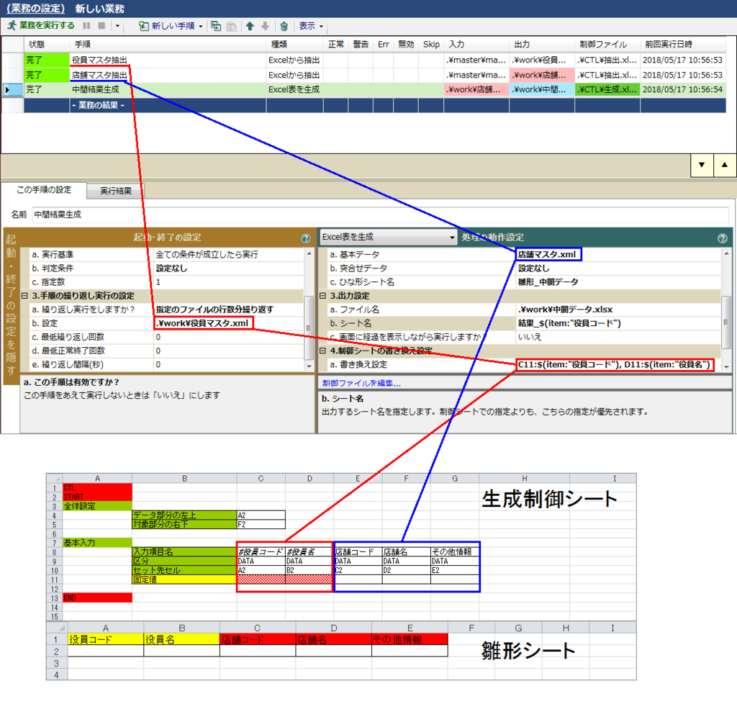The height and width of the screenshot is (704, 737).
Task: Click the 雛形_中間データ value
Action: tap(548, 282)
